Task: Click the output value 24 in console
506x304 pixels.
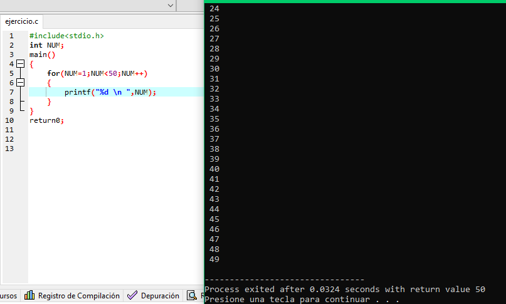Action: point(214,9)
